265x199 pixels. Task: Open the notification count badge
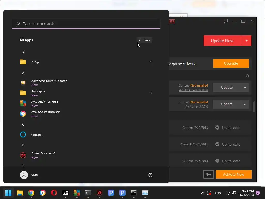(258, 193)
